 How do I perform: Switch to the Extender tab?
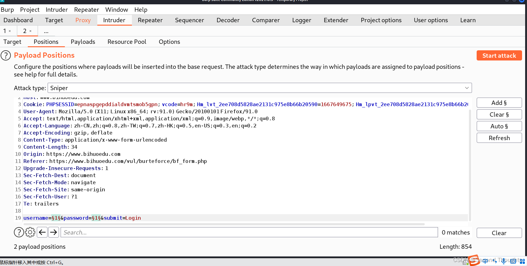click(336, 20)
